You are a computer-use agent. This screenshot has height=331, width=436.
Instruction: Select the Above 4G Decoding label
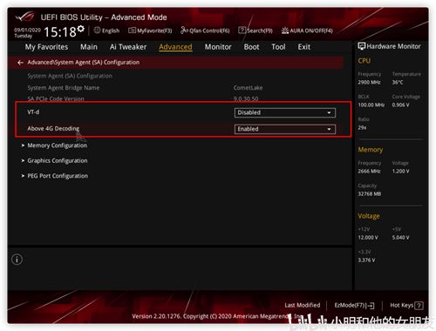(x=53, y=128)
